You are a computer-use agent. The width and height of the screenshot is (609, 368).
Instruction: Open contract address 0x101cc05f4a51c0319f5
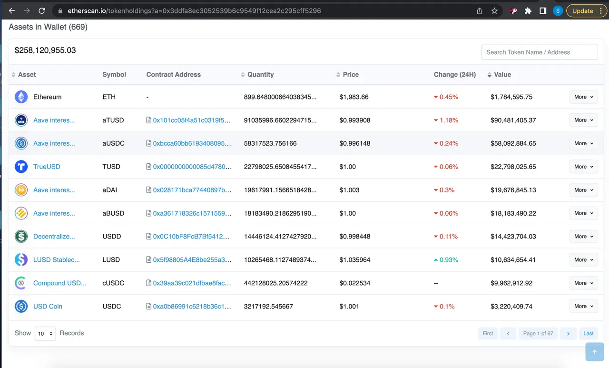192,120
